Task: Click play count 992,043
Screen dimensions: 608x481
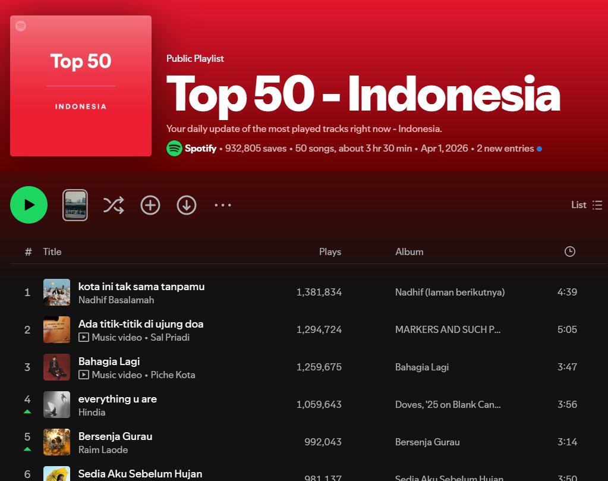Action: [323, 442]
